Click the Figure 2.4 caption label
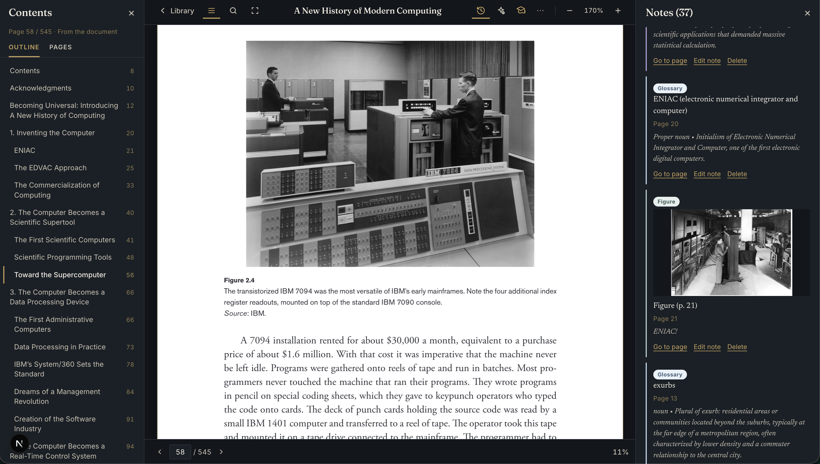 coord(239,280)
